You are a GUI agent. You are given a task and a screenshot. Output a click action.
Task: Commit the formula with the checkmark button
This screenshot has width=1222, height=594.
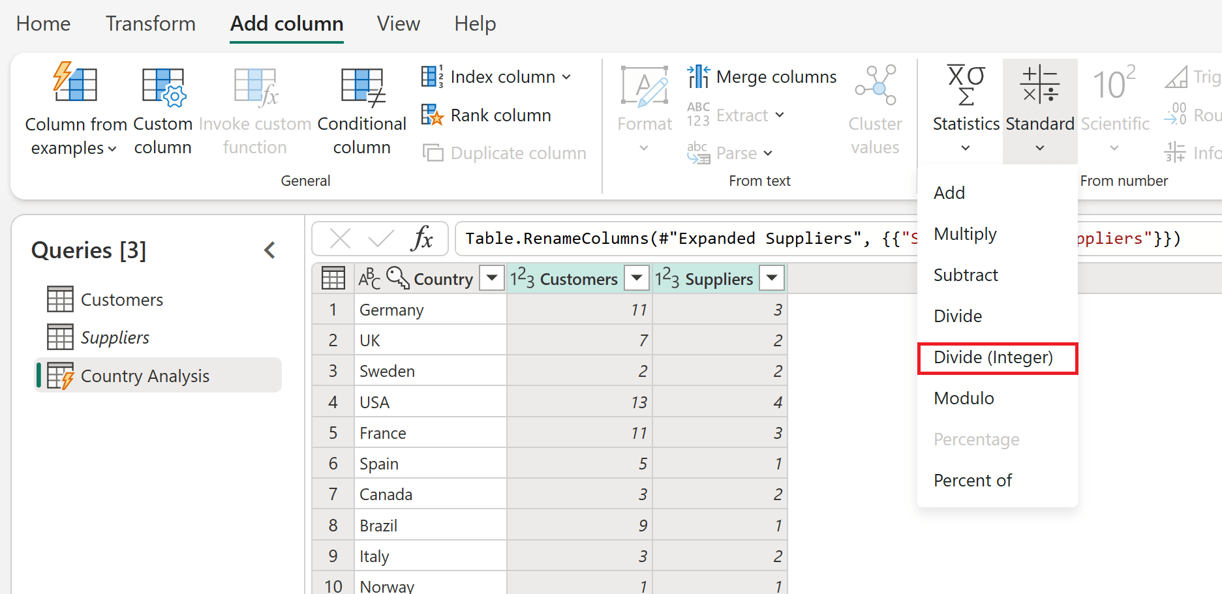381,238
